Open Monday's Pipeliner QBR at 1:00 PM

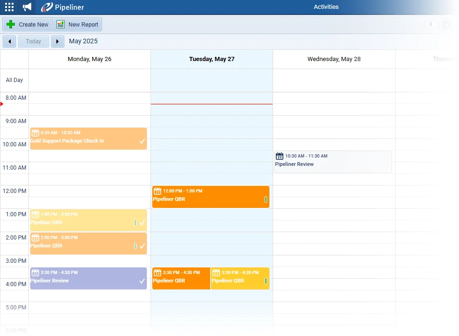[89, 220]
